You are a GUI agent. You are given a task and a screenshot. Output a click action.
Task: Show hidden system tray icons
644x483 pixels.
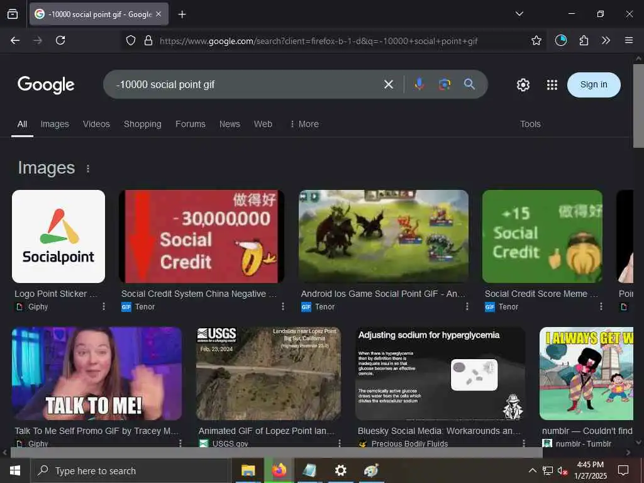coord(532,470)
